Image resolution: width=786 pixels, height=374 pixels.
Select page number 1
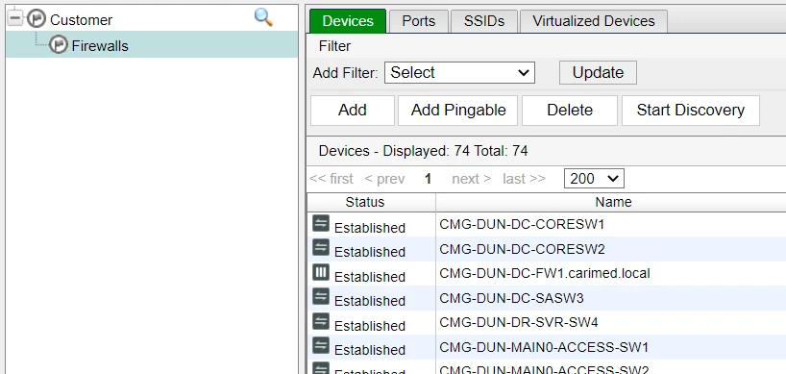point(428,179)
